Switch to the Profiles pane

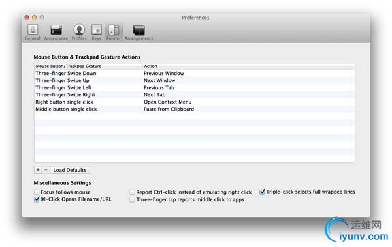pyautogui.click(x=79, y=32)
